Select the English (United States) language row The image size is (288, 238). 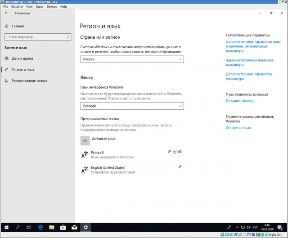(x=132, y=170)
